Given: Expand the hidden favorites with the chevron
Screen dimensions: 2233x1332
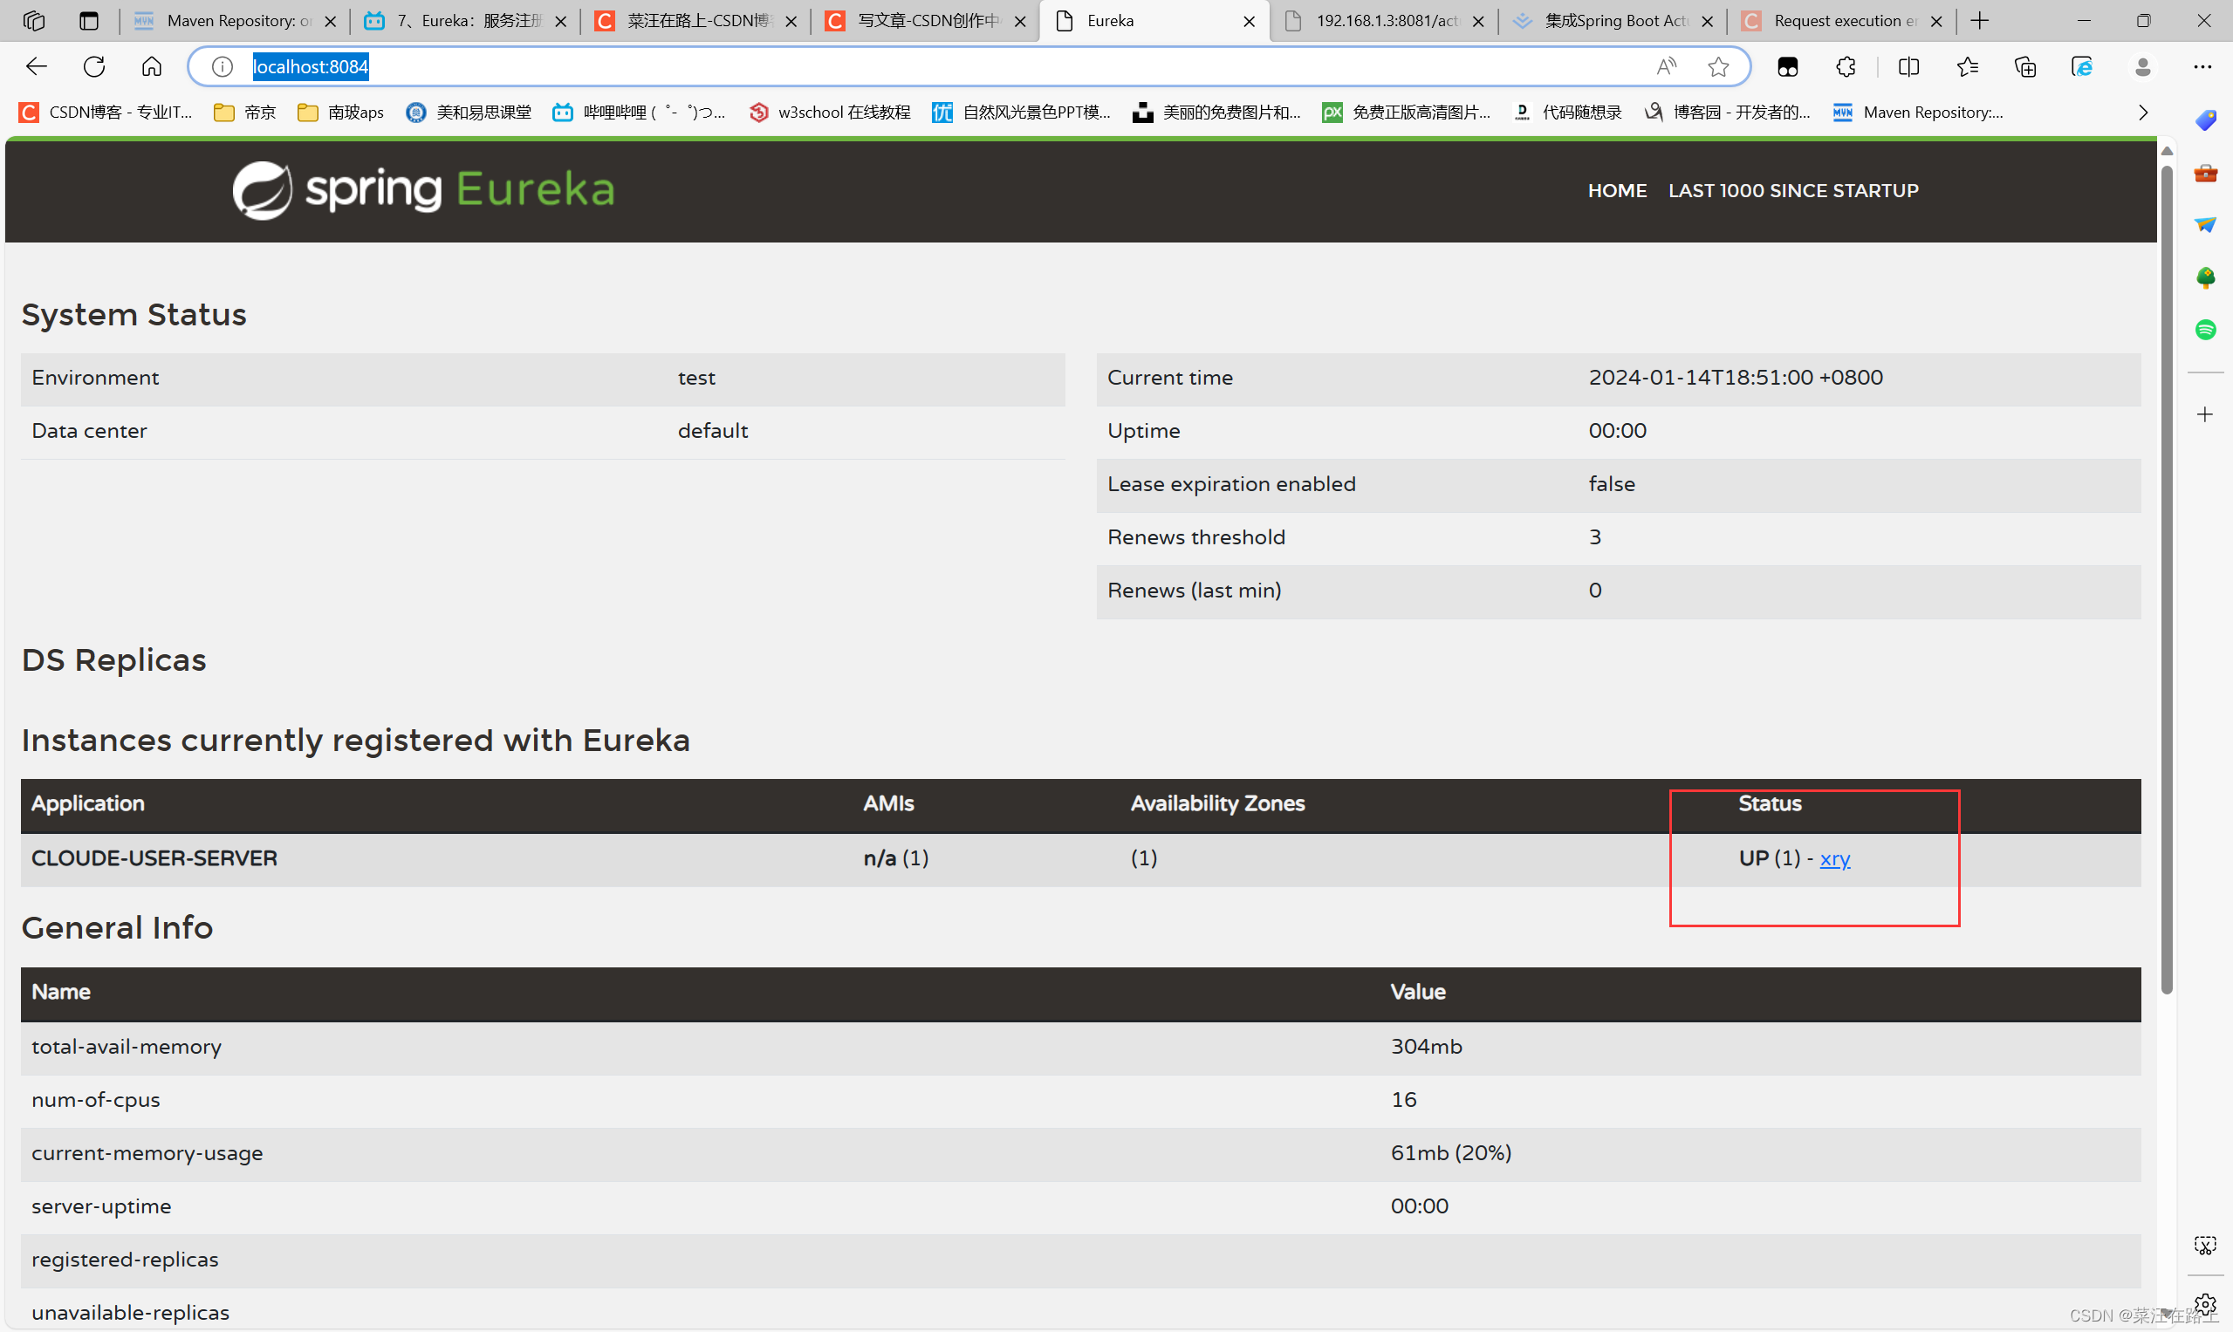Looking at the screenshot, I should [2142, 113].
